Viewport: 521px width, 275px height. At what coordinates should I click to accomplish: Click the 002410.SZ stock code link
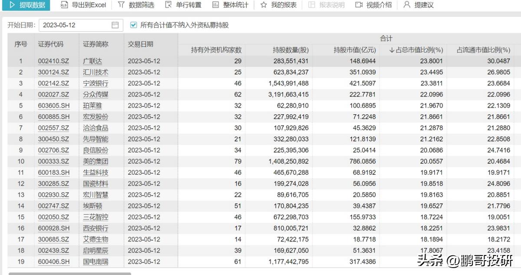point(54,61)
